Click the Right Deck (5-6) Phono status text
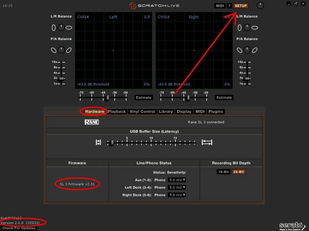Viewport: 309px width, 231px height. (160, 195)
